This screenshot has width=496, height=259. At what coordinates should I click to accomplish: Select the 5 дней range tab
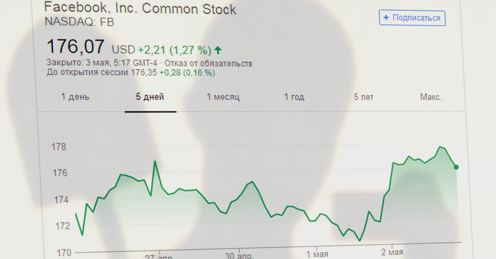point(150,97)
